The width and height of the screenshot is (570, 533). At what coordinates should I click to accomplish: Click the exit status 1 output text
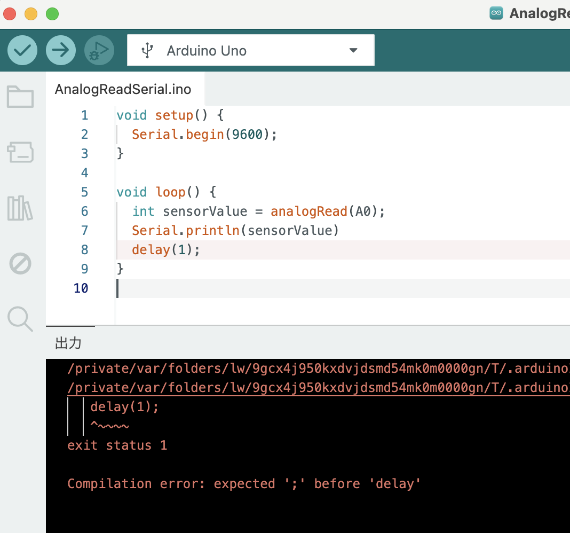[x=117, y=445]
